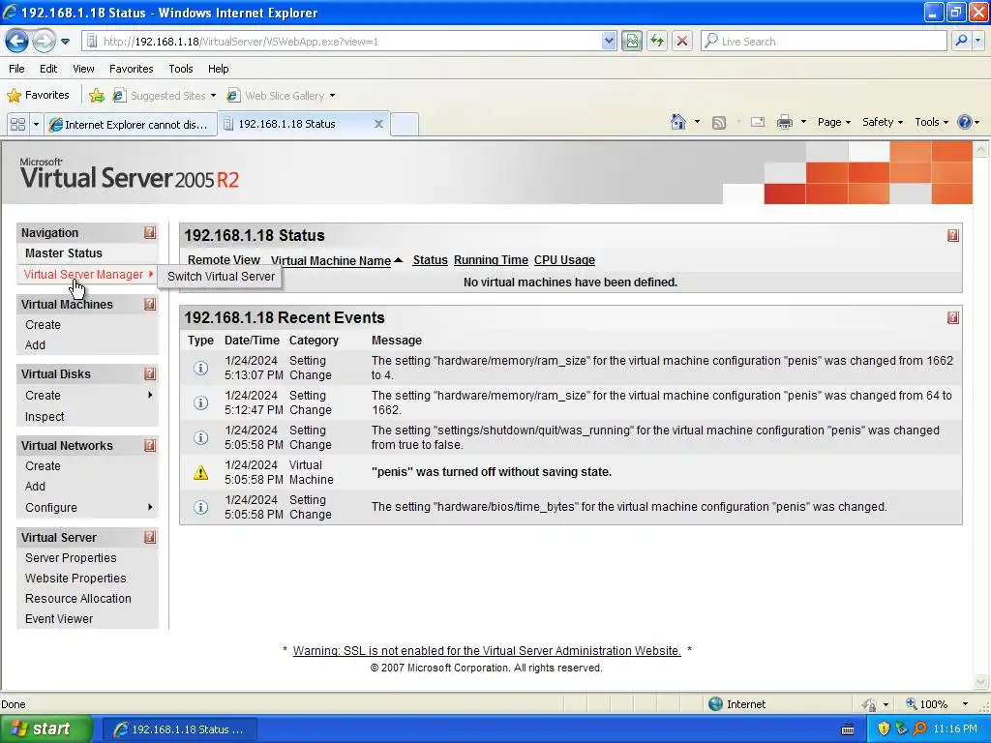Click Virtual Disks panel help icon
This screenshot has width=991, height=743.
click(150, 373)
